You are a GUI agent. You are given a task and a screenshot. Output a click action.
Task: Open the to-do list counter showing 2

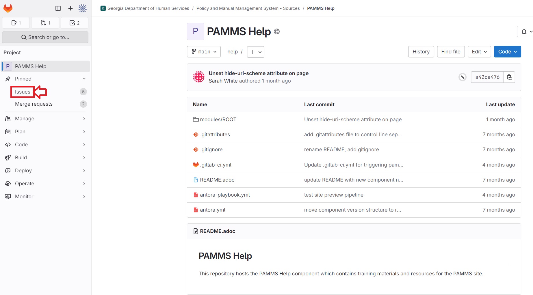pos(75,23)
